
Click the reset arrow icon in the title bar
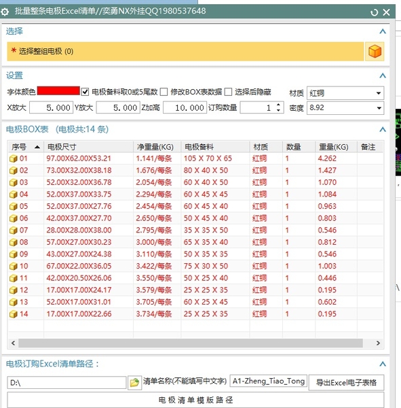click(375, 12)
